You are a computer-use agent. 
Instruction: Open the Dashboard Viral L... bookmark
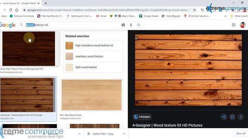point(79,16)
